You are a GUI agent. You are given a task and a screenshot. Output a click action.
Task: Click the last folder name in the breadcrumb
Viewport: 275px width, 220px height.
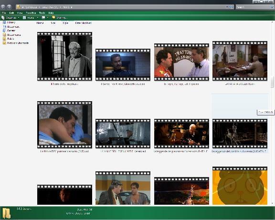click(x=66, y=7)
